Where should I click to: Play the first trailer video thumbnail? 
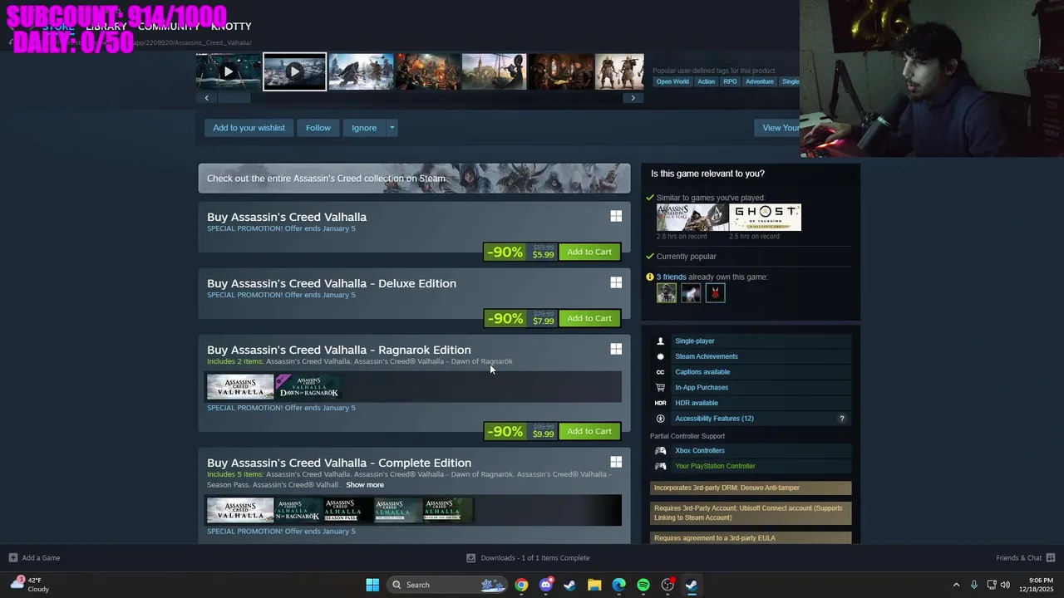229,71
